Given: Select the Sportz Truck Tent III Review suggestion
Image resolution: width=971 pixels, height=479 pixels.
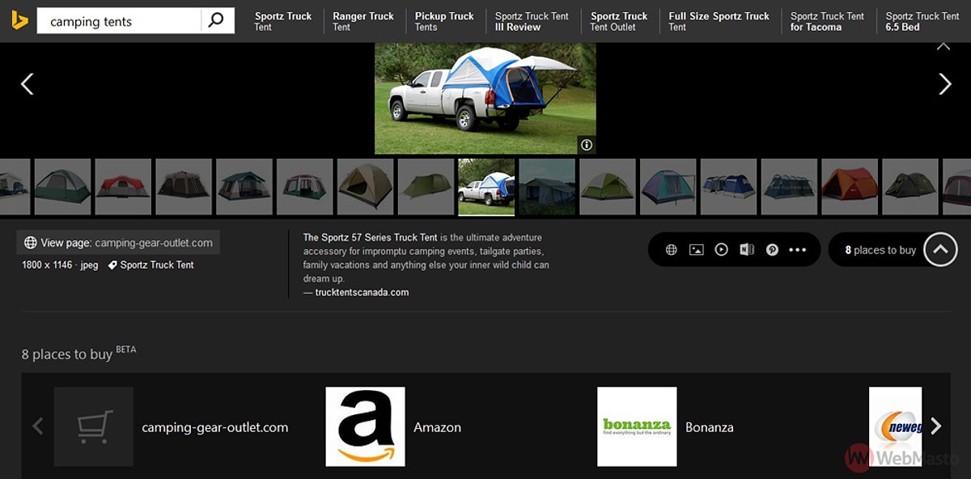Looking at the screenshot, I should tap(532, 21).
